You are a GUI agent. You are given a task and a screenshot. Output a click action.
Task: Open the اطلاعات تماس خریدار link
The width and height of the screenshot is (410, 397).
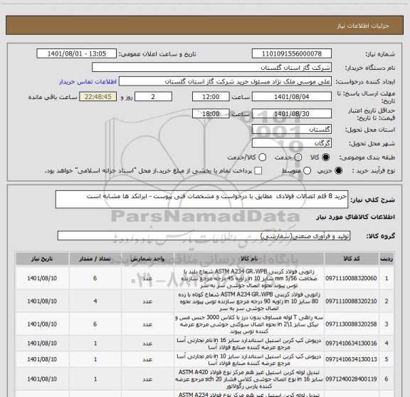88,82
